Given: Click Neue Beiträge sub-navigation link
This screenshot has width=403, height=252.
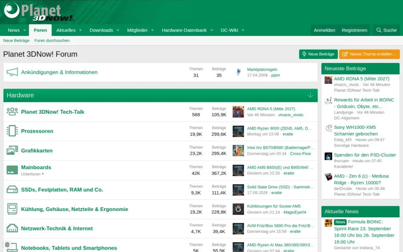Looking at the screenshot, I should pyautogui.click(x=16, y=41).
